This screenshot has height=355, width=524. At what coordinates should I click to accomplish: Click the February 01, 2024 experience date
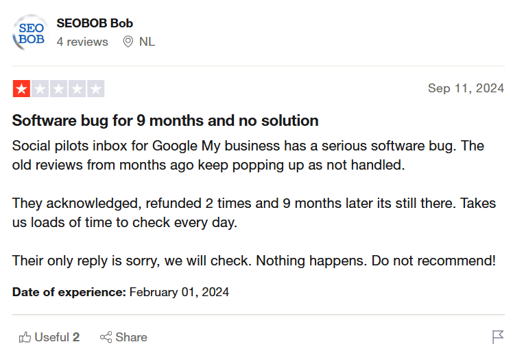coord(179,292)
